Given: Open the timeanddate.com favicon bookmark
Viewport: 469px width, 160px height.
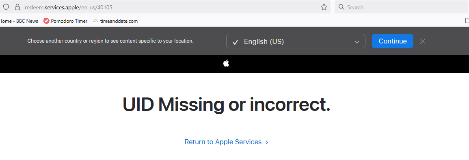Looking at the screenshot, I should [95, 21].
